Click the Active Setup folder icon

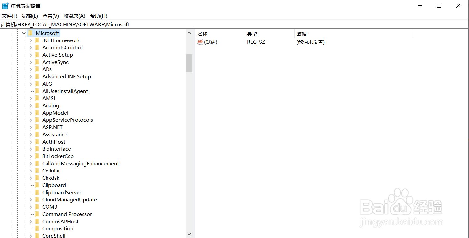(37, 55)
